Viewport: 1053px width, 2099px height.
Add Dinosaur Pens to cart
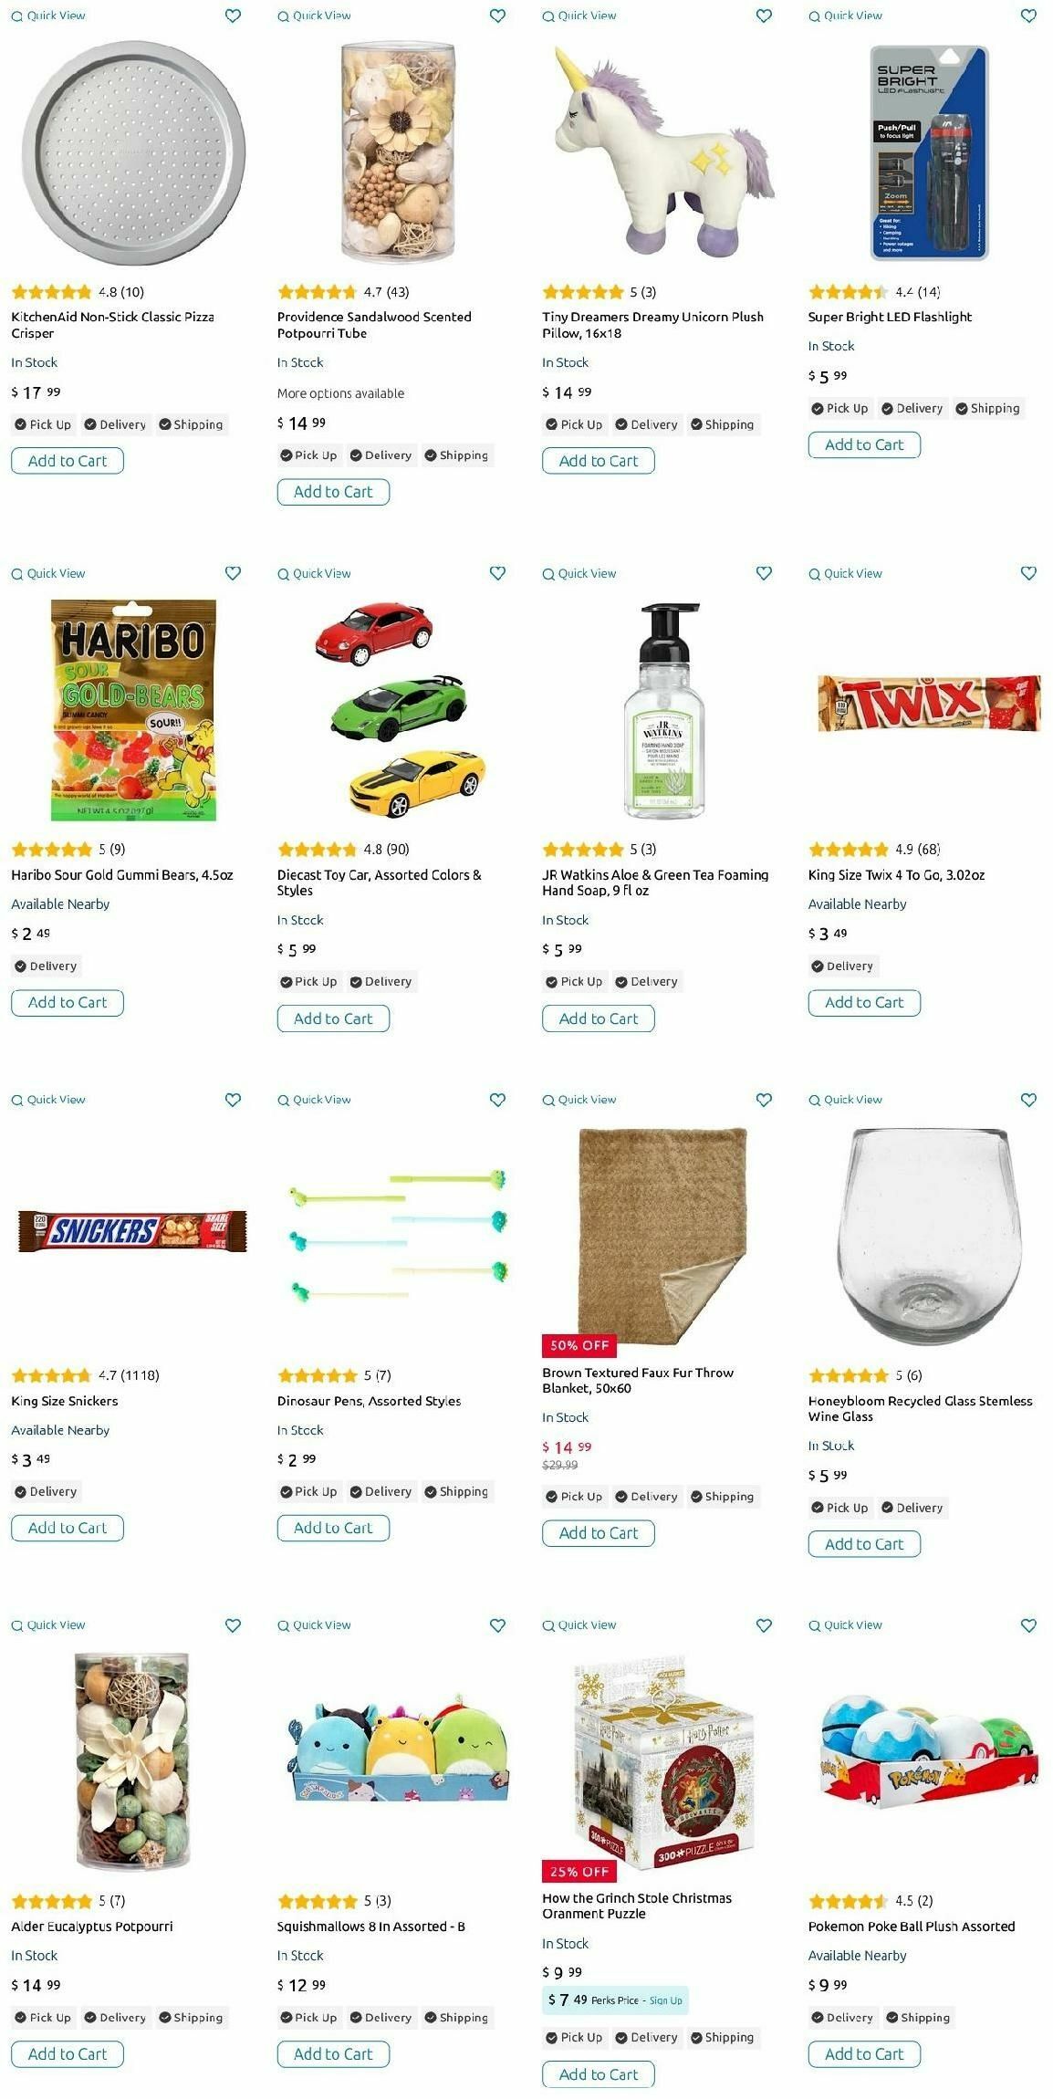click(x=333, y=1528)
